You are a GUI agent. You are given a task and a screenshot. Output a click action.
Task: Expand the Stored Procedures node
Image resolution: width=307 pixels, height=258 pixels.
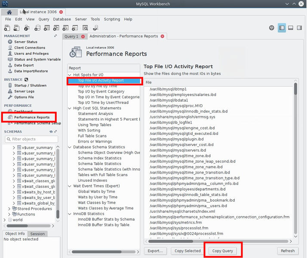tap(9, 209)
